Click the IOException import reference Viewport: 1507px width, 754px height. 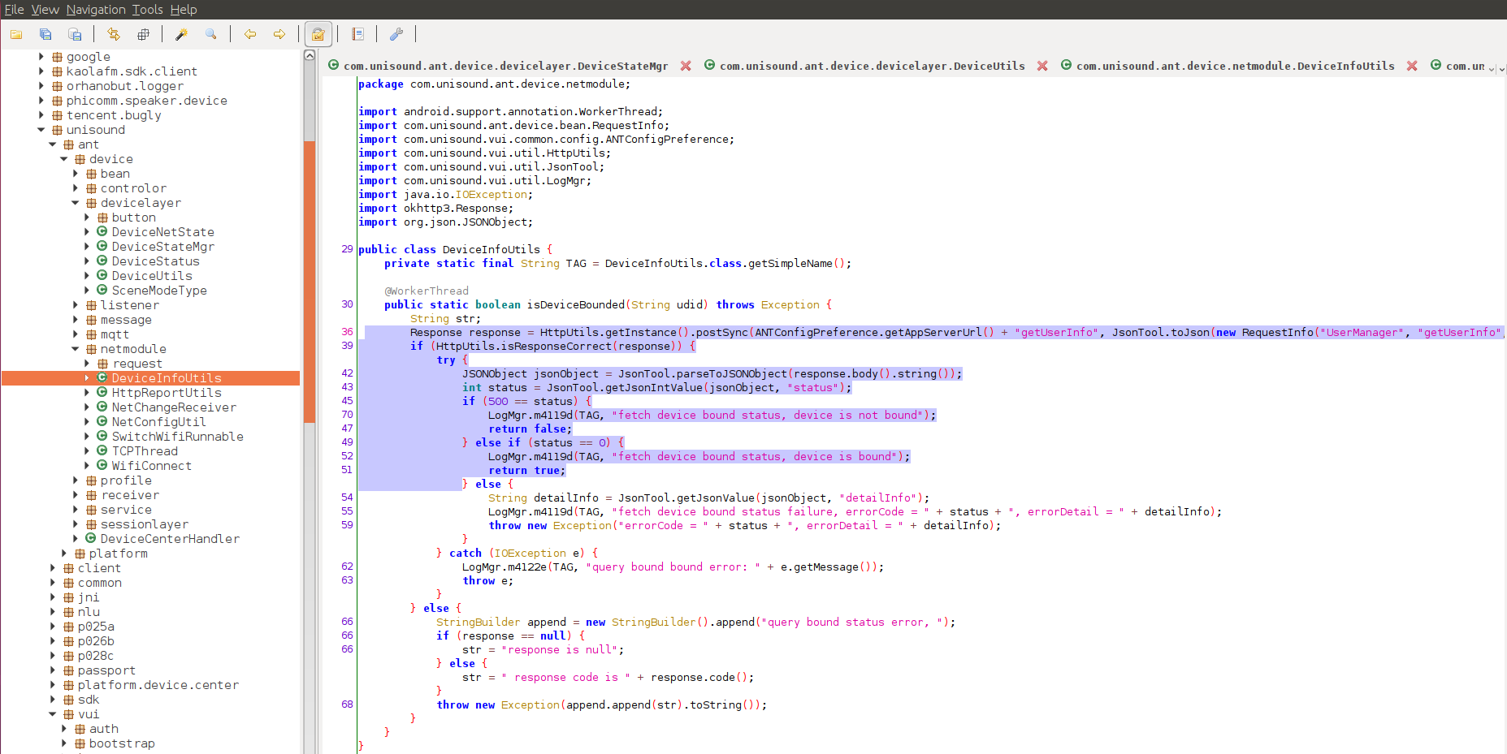(x=491, y=194)
